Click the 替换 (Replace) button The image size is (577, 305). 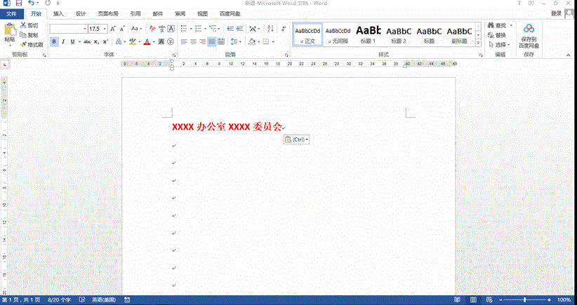click(497, 35)
